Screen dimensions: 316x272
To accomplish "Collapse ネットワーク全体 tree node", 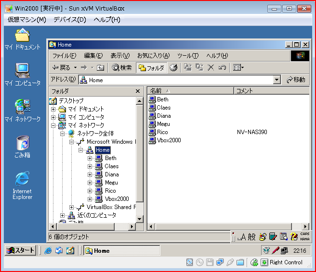I will click(63, 134).
